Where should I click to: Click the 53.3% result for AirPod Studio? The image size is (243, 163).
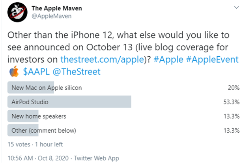[x=232, y=102]
